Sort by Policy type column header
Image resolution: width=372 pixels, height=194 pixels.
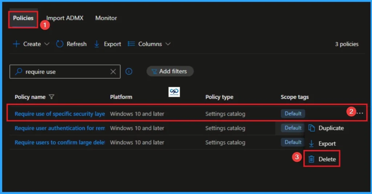coord(219,97)
